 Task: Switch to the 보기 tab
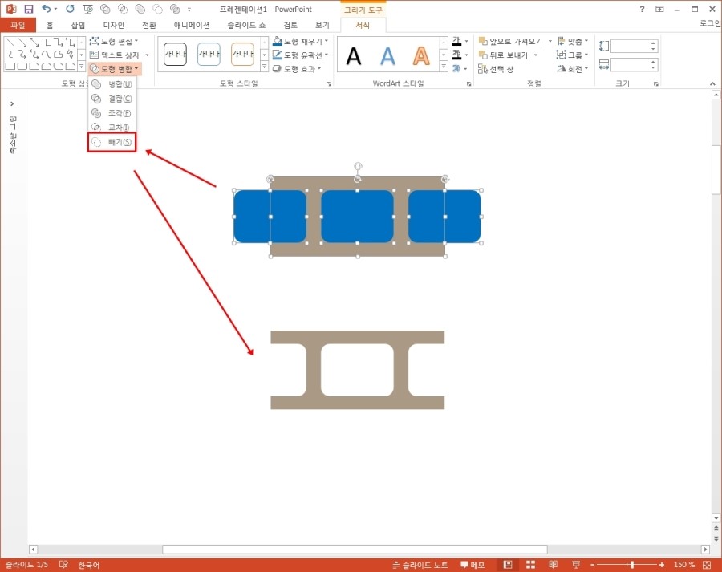pos(322,25)
